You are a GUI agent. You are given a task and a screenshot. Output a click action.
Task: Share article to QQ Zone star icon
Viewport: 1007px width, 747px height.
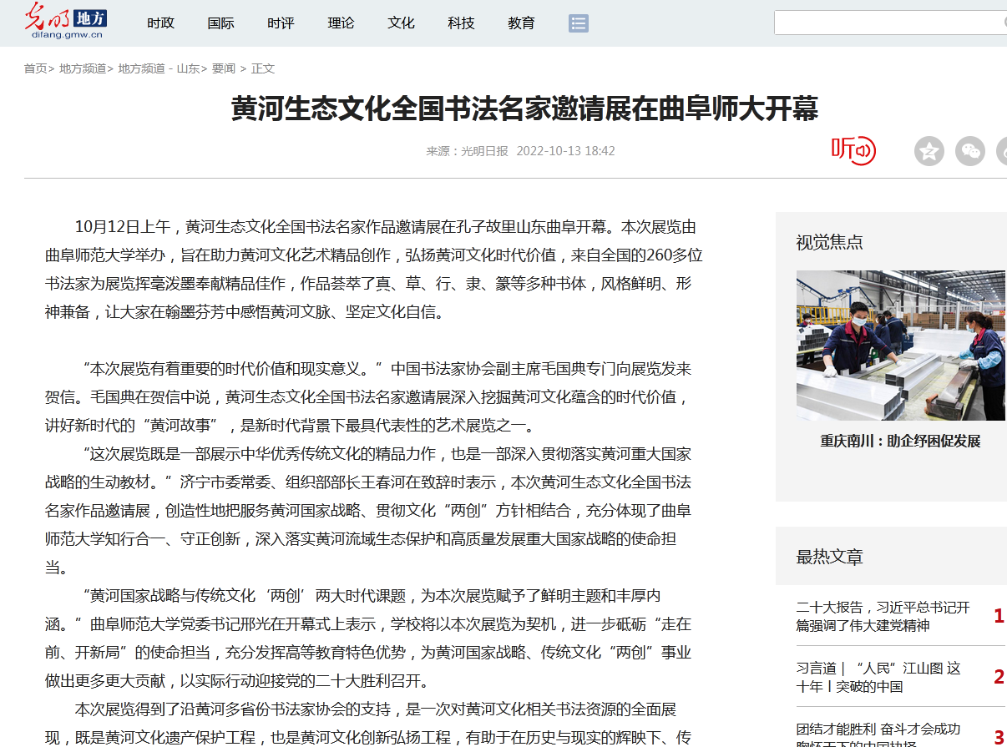coord(929,151)
